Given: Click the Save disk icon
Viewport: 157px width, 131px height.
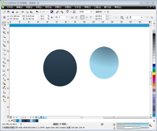Looking at the screenshot, I should pyautogui.click(x=13, y=12).
